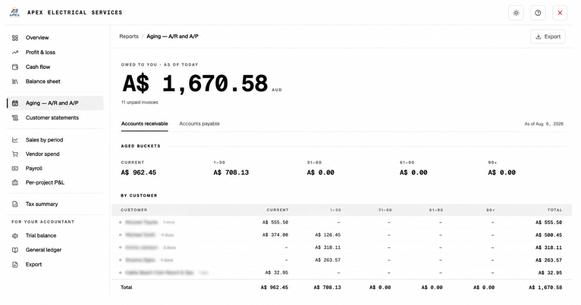581x305 pixels.
Task: Open Profit & loss trend icon
Action: point(15,52)
